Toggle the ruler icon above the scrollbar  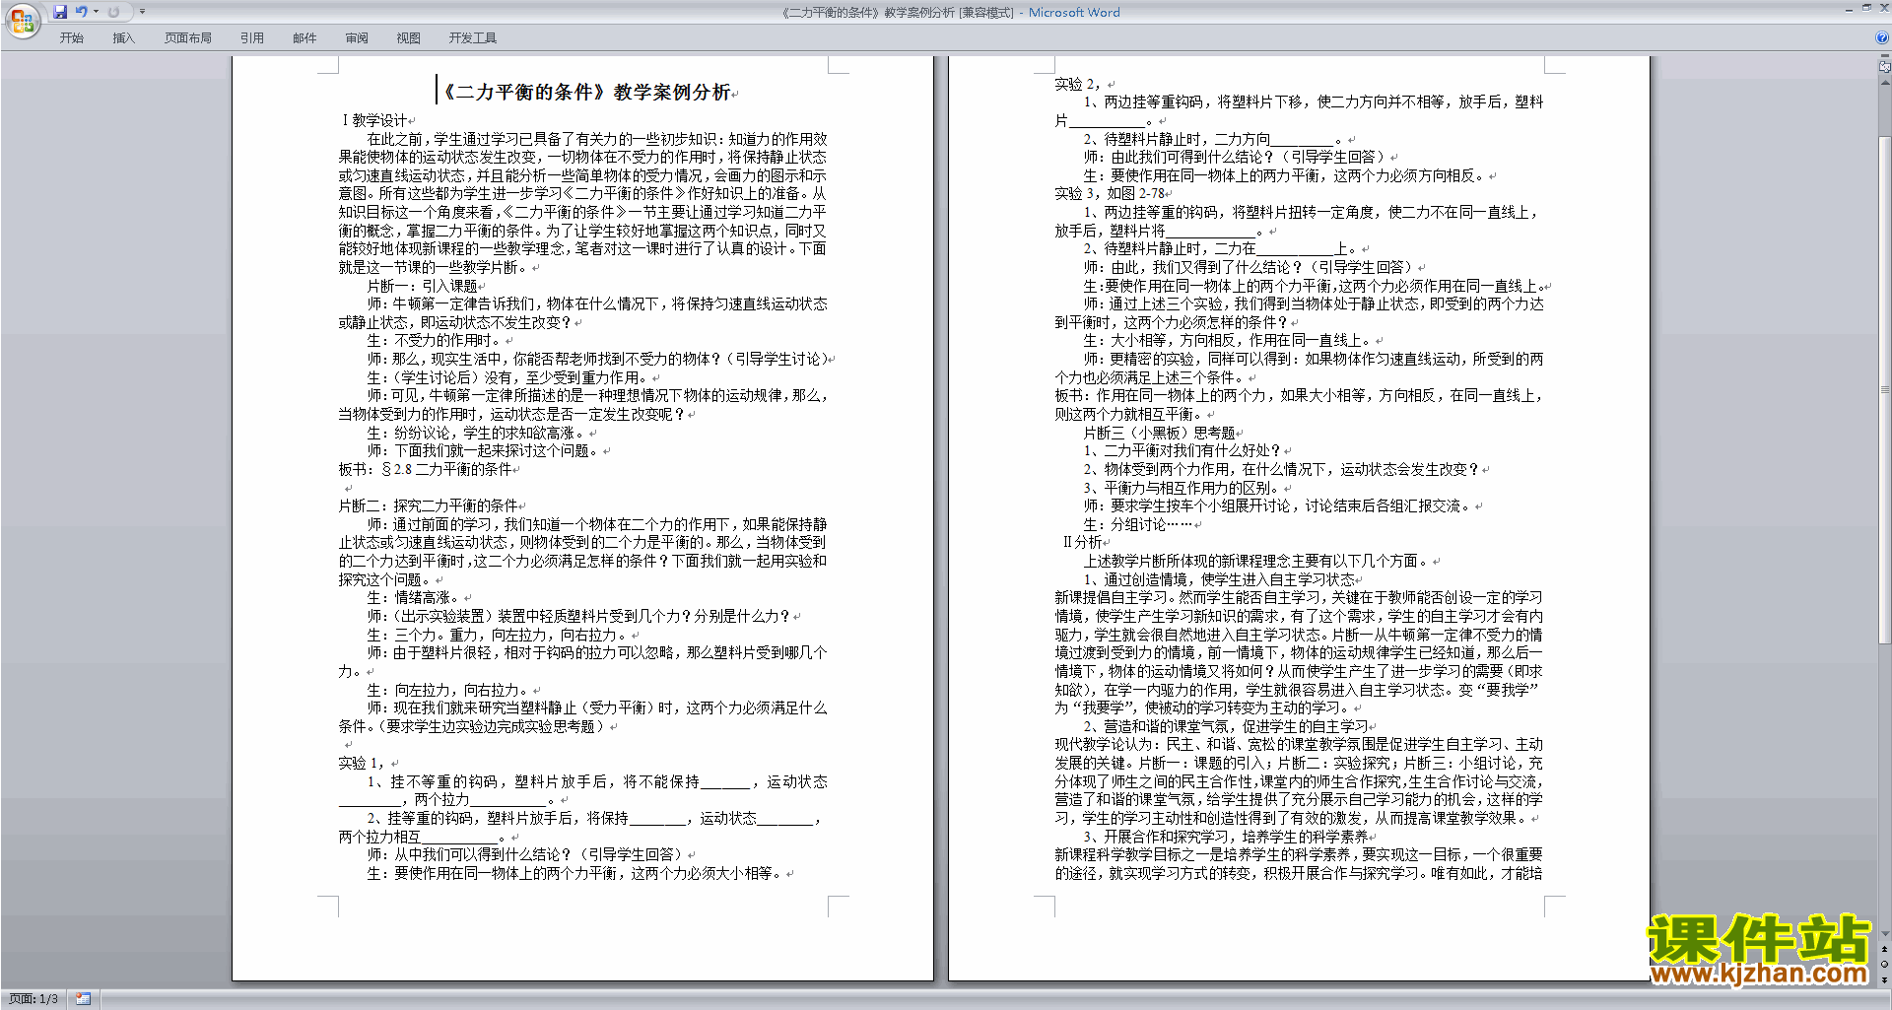[1885, 67]
